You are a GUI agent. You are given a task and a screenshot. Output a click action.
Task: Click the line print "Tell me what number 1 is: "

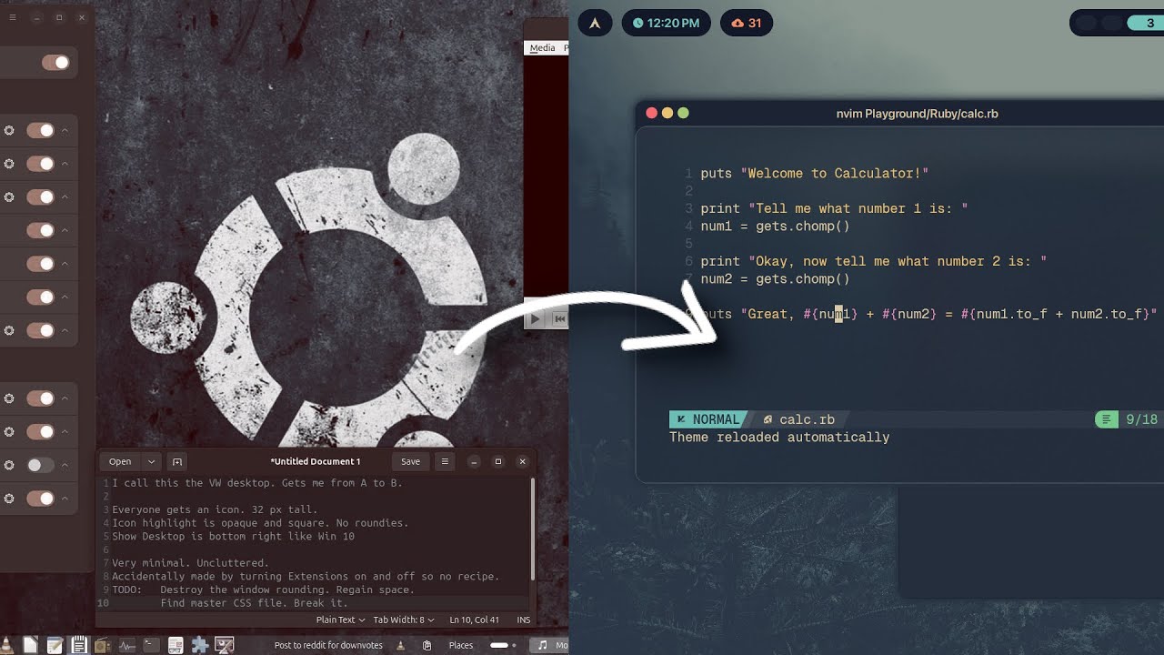point(834,208)
